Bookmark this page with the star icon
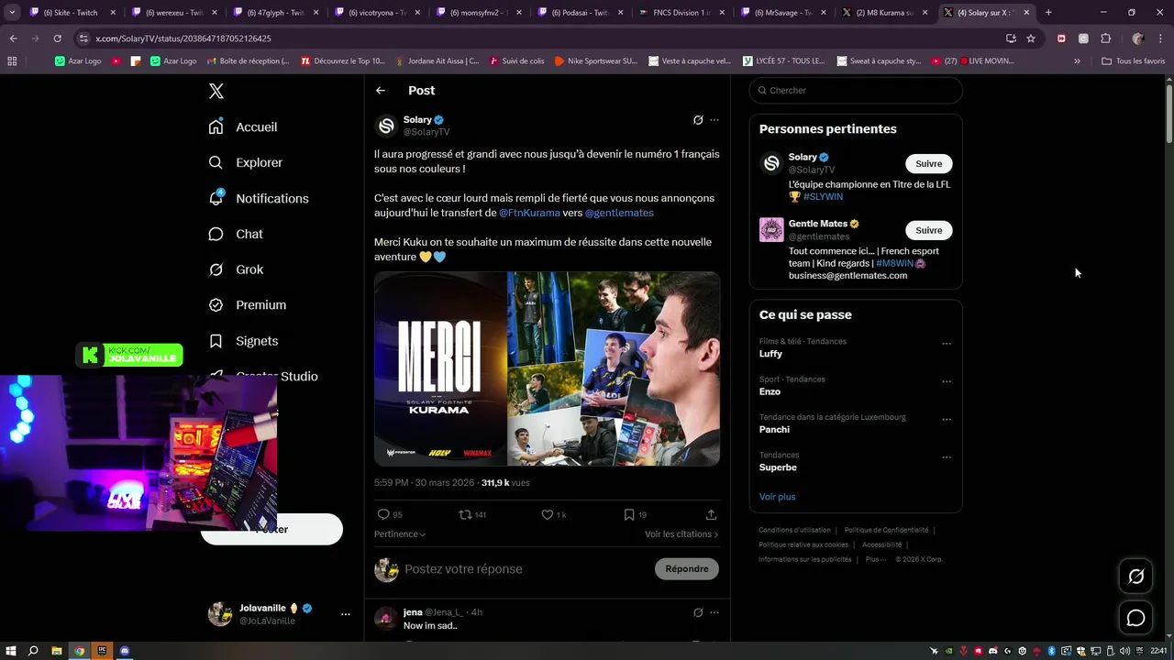 (x=1031, y=38)
